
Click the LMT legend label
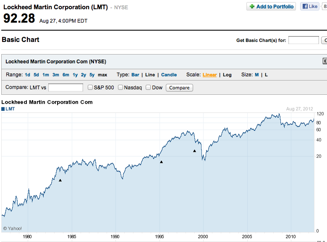[10, 109]
